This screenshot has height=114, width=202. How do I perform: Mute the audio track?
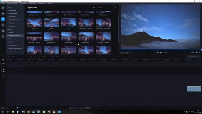[4, 76]
